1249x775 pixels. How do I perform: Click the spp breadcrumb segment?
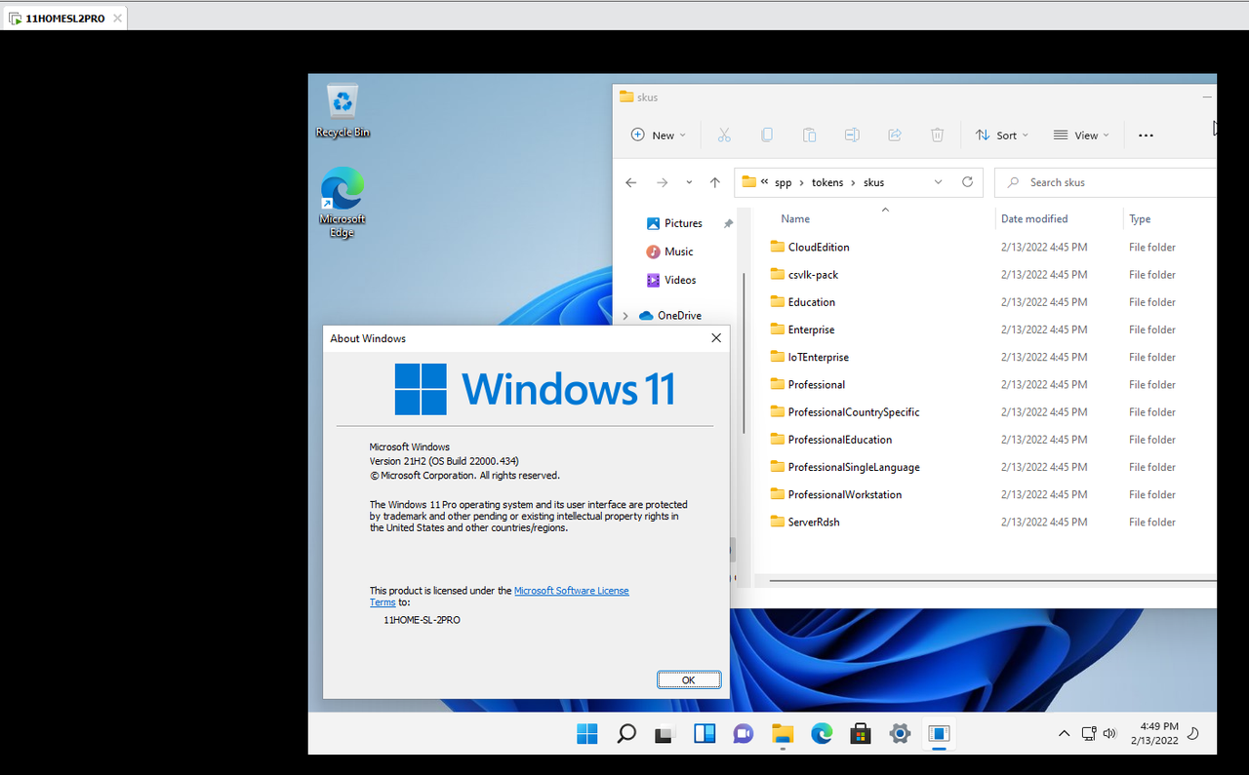click(784, 182)
